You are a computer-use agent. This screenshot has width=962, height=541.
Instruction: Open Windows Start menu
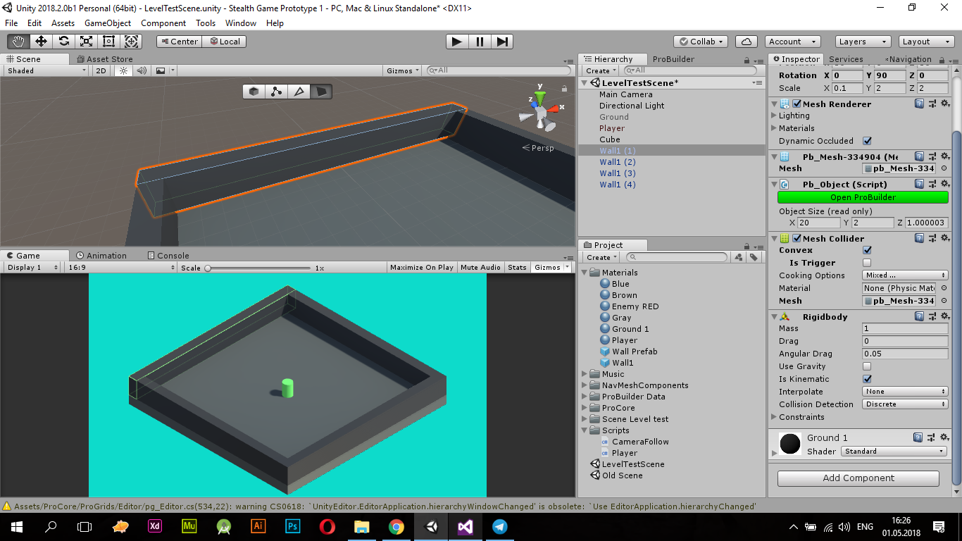(x=16, y=526)
